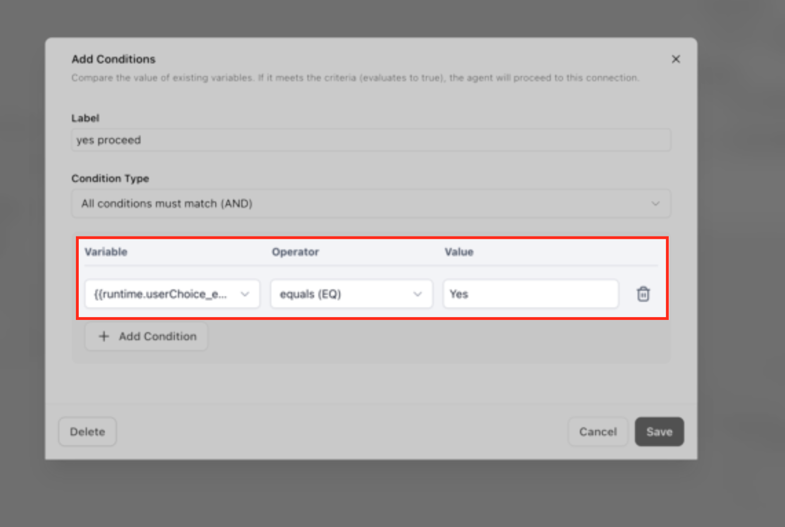
Task: Expand the Condition Type dropdown
Action: tap(371, 204)
